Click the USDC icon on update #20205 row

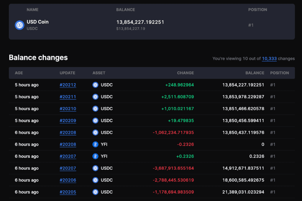point(95,192)
